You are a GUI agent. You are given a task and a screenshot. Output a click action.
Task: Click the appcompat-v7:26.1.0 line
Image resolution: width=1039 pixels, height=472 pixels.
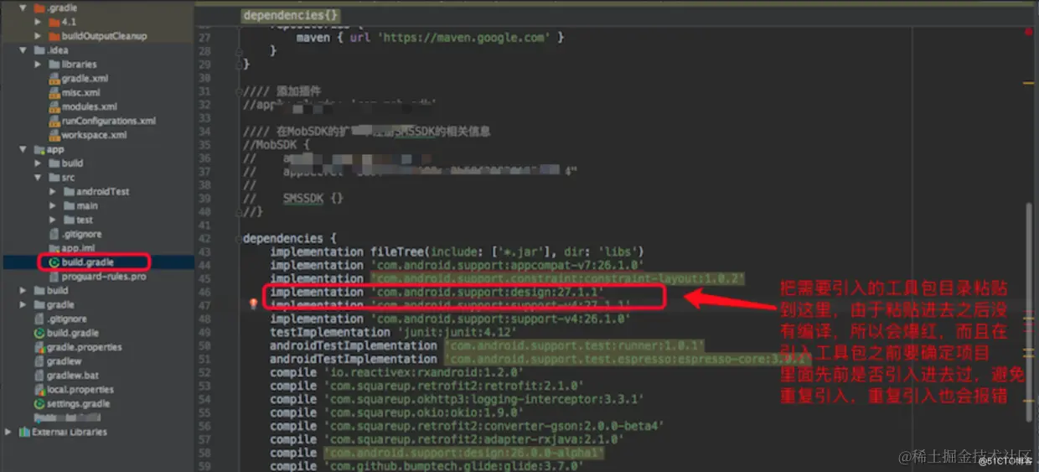pyautogui.click(x=457, y=265)
